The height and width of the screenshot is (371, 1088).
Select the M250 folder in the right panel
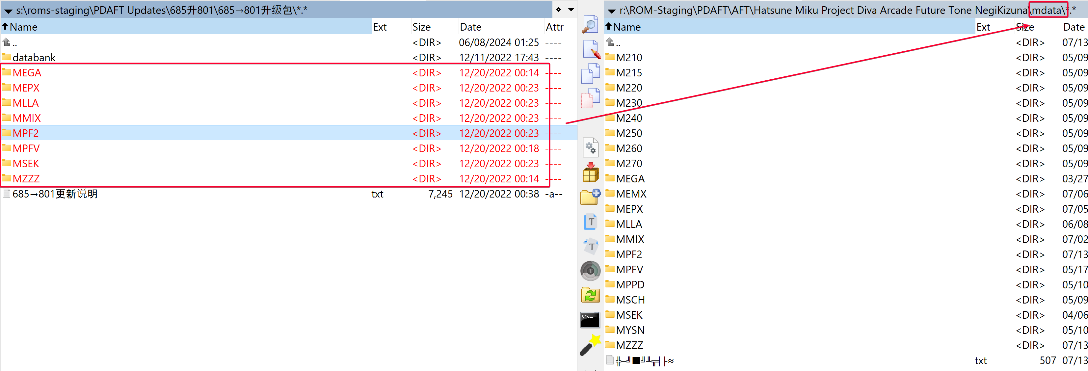(846, 133)
